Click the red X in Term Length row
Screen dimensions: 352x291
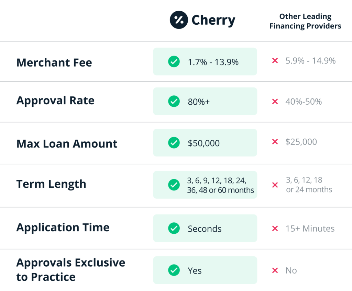pyautogui.click(x=275, y=185)
